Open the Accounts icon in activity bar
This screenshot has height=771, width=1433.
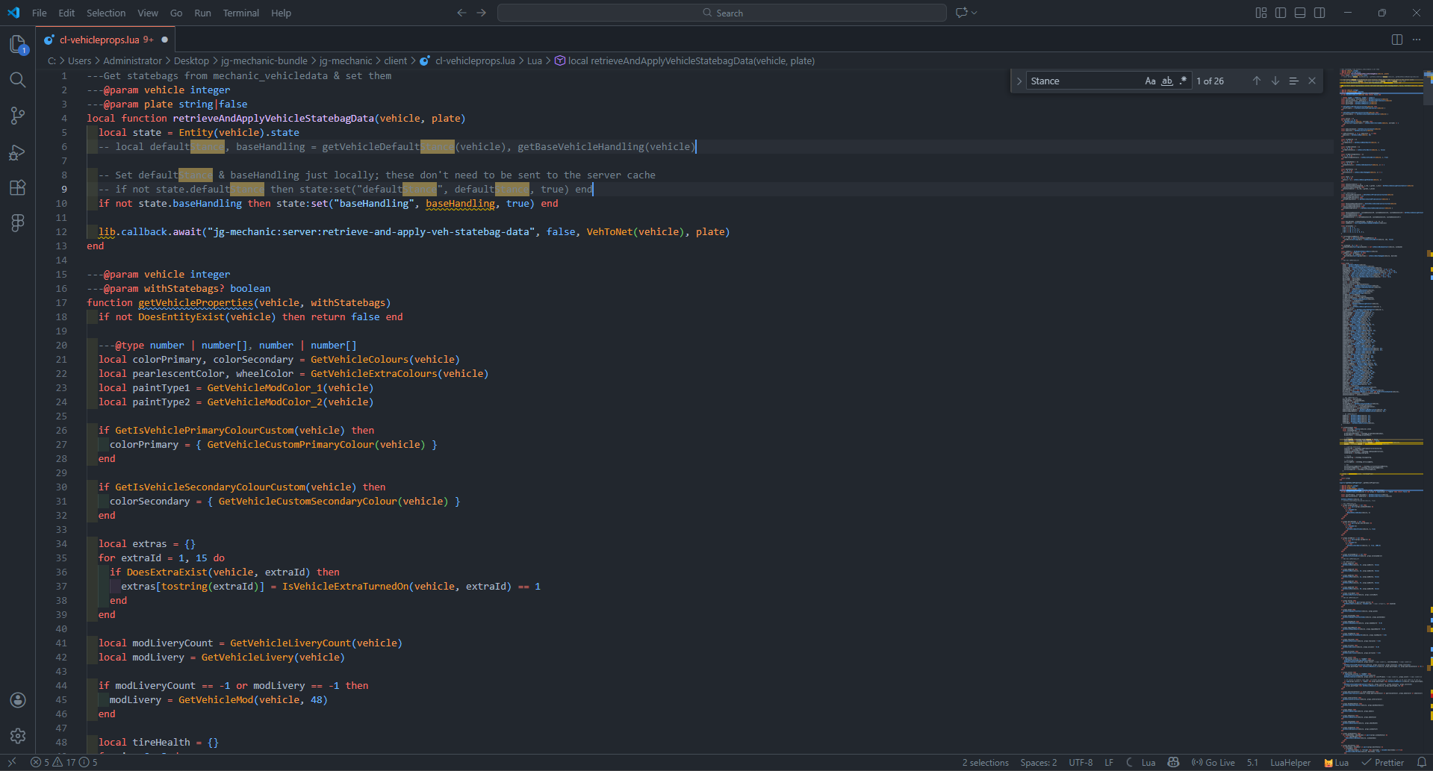coord(18,700)
